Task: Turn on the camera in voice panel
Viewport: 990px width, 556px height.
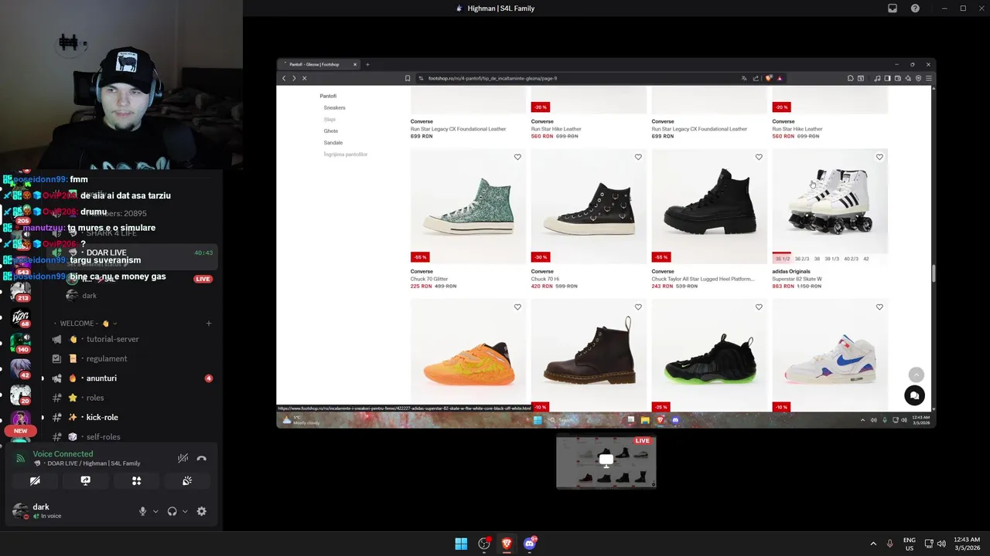Action: pyautogui.click(x=35, y=480)
